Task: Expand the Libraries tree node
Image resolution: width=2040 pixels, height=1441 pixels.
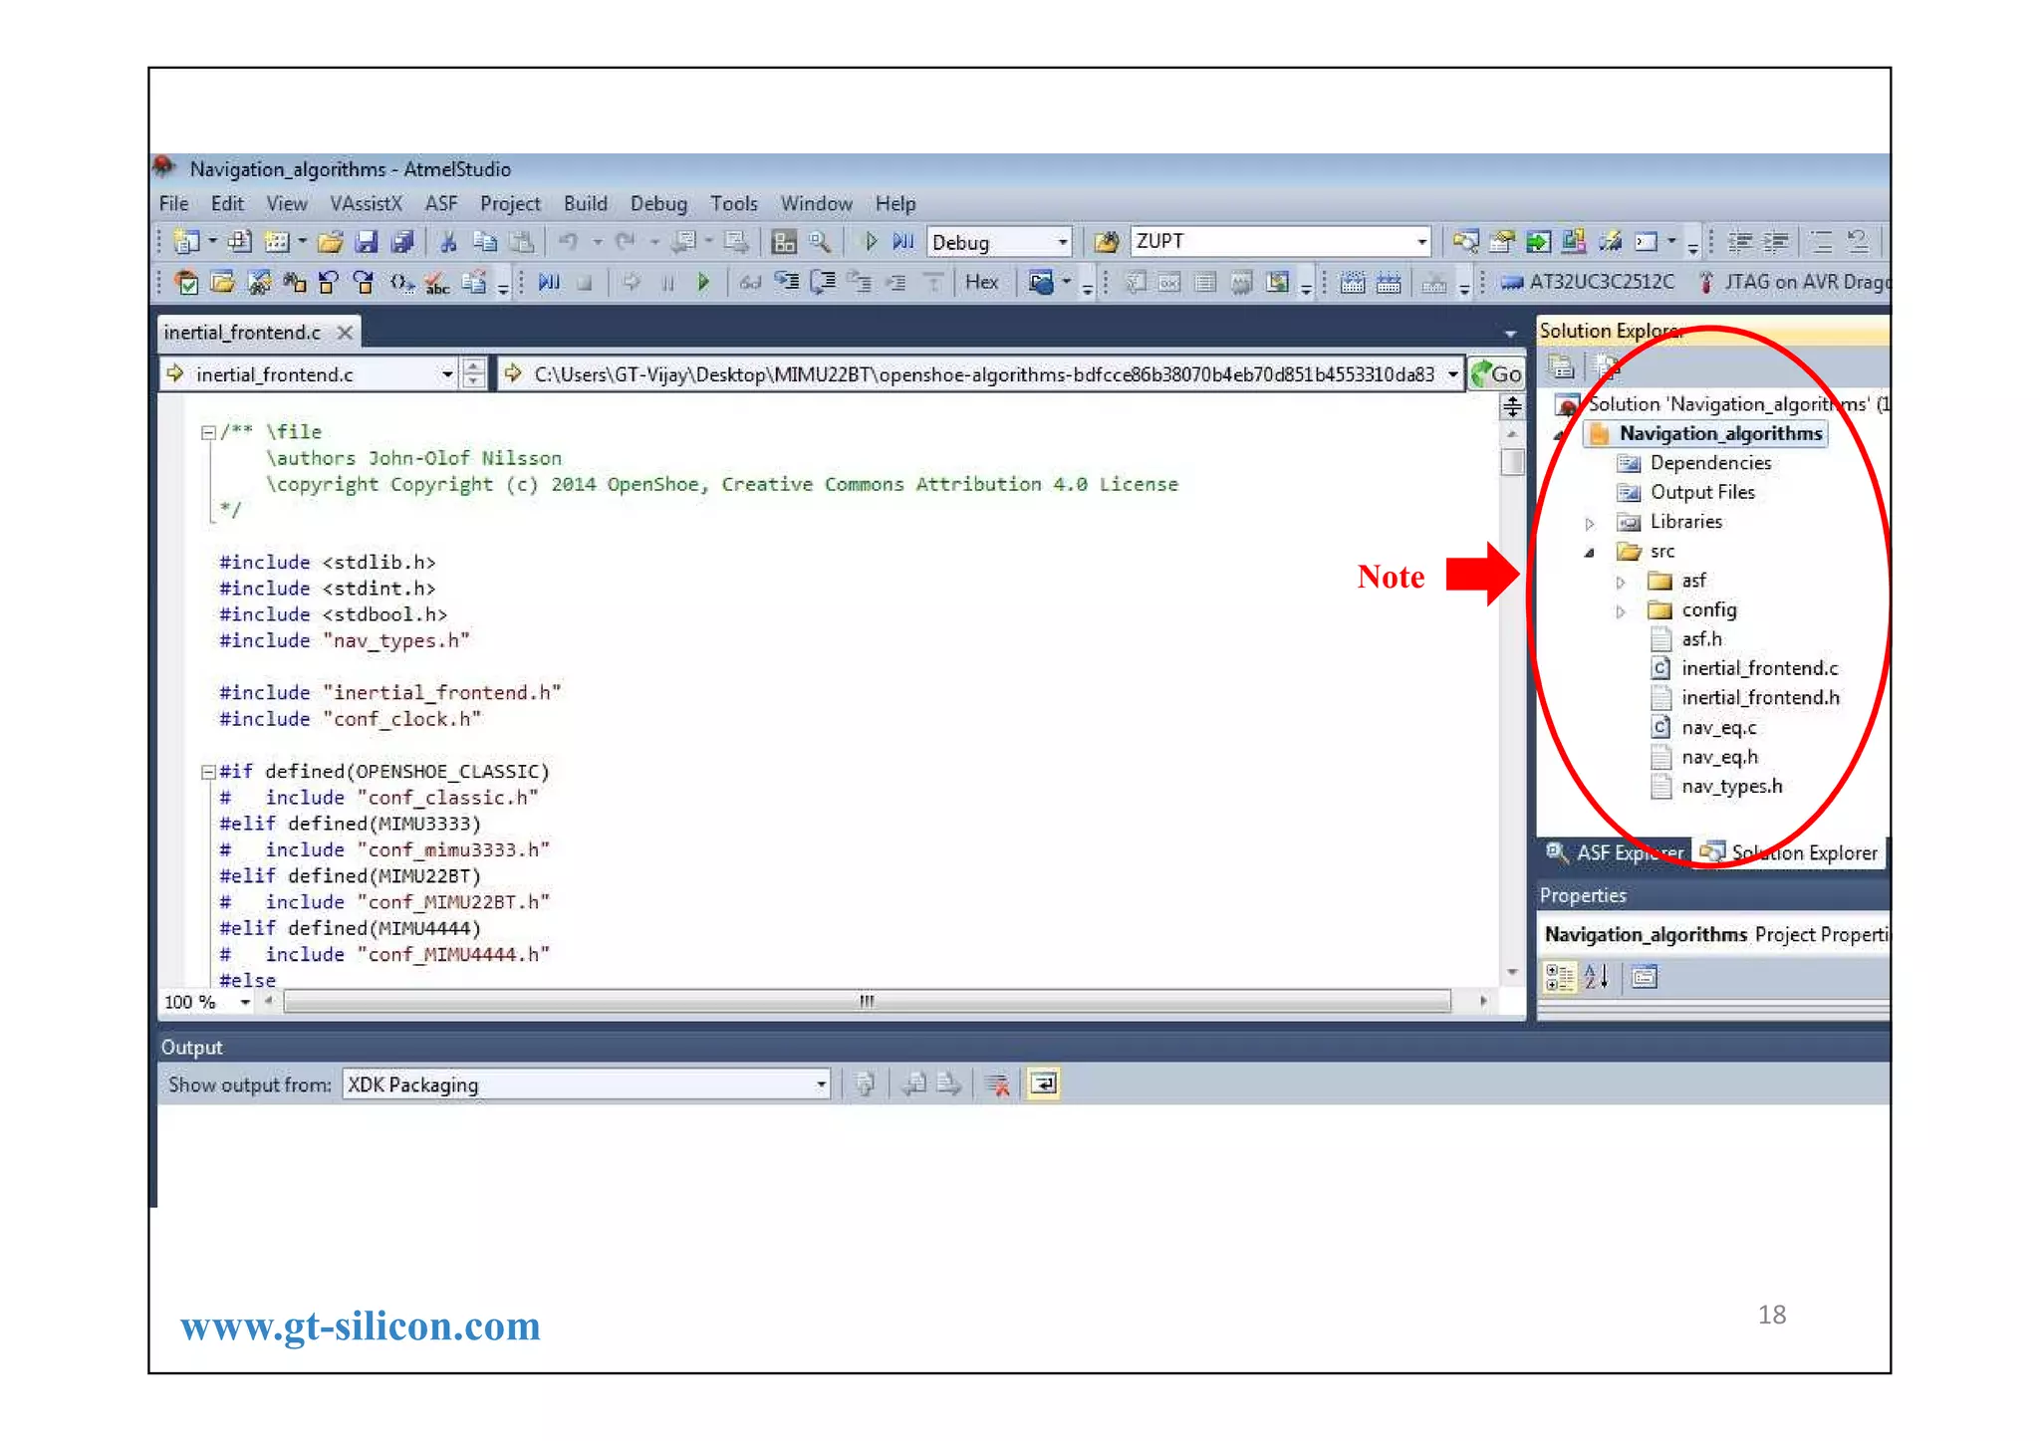Action: (x=1590, y=523)
